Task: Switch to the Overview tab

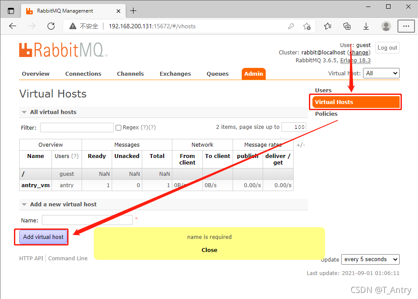Action: coord(36,74)
